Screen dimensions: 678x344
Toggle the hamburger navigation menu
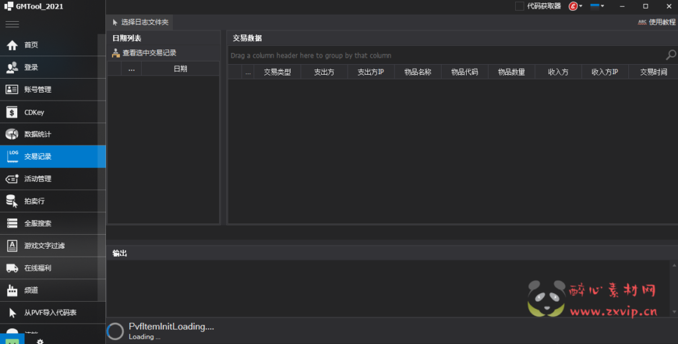(x=12, y=24)
